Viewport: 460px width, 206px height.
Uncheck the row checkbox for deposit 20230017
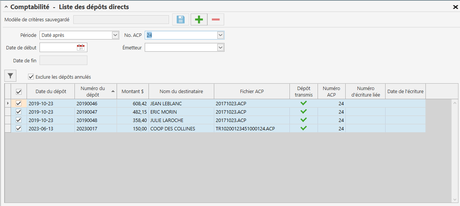point(19,128)
